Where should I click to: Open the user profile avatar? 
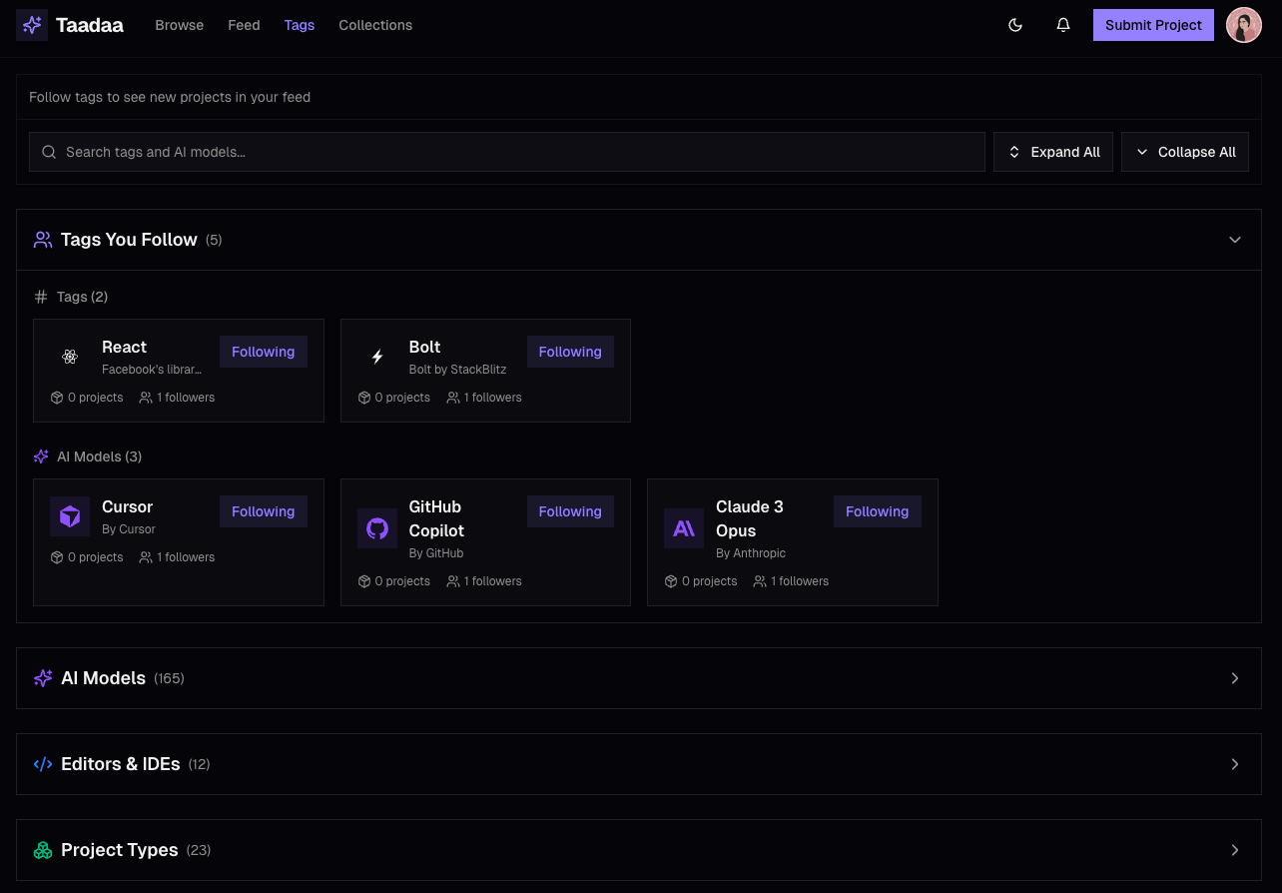point(1243,25)
